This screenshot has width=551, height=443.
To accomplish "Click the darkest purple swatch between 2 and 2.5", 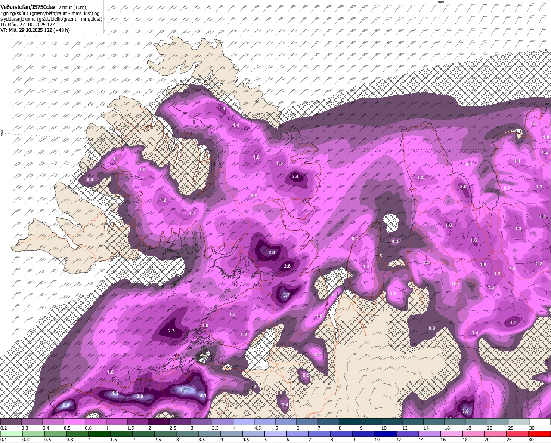I will coord(159,421).
